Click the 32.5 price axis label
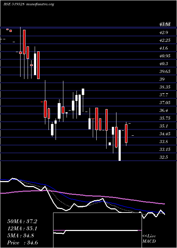 pyautogui.click(x=164, y=157)
